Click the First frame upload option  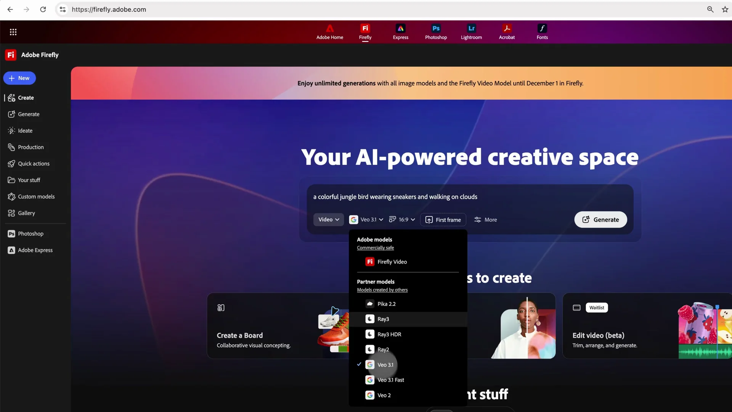click(x=443, y=219)
